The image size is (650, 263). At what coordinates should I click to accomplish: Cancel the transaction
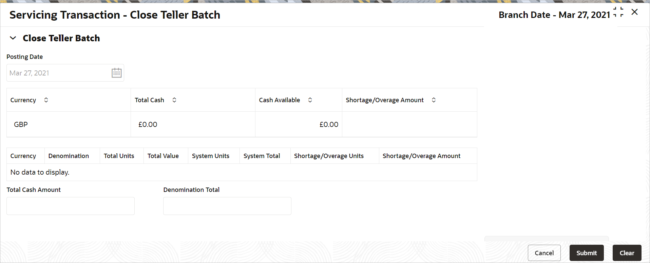click(x=544, y=253)
